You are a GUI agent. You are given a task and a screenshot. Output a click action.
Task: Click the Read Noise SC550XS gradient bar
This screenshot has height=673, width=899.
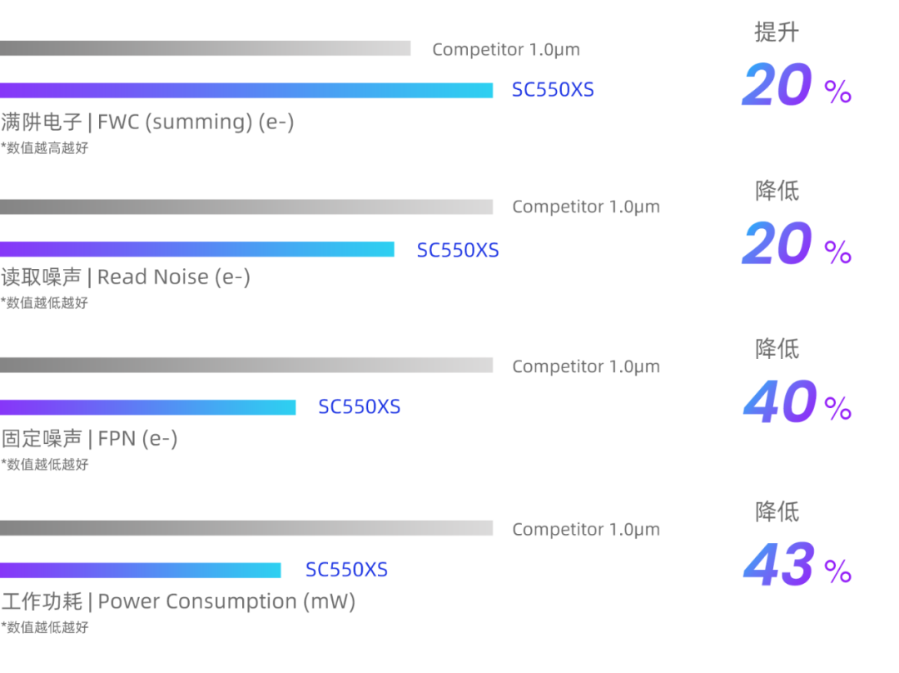[197, 250]
